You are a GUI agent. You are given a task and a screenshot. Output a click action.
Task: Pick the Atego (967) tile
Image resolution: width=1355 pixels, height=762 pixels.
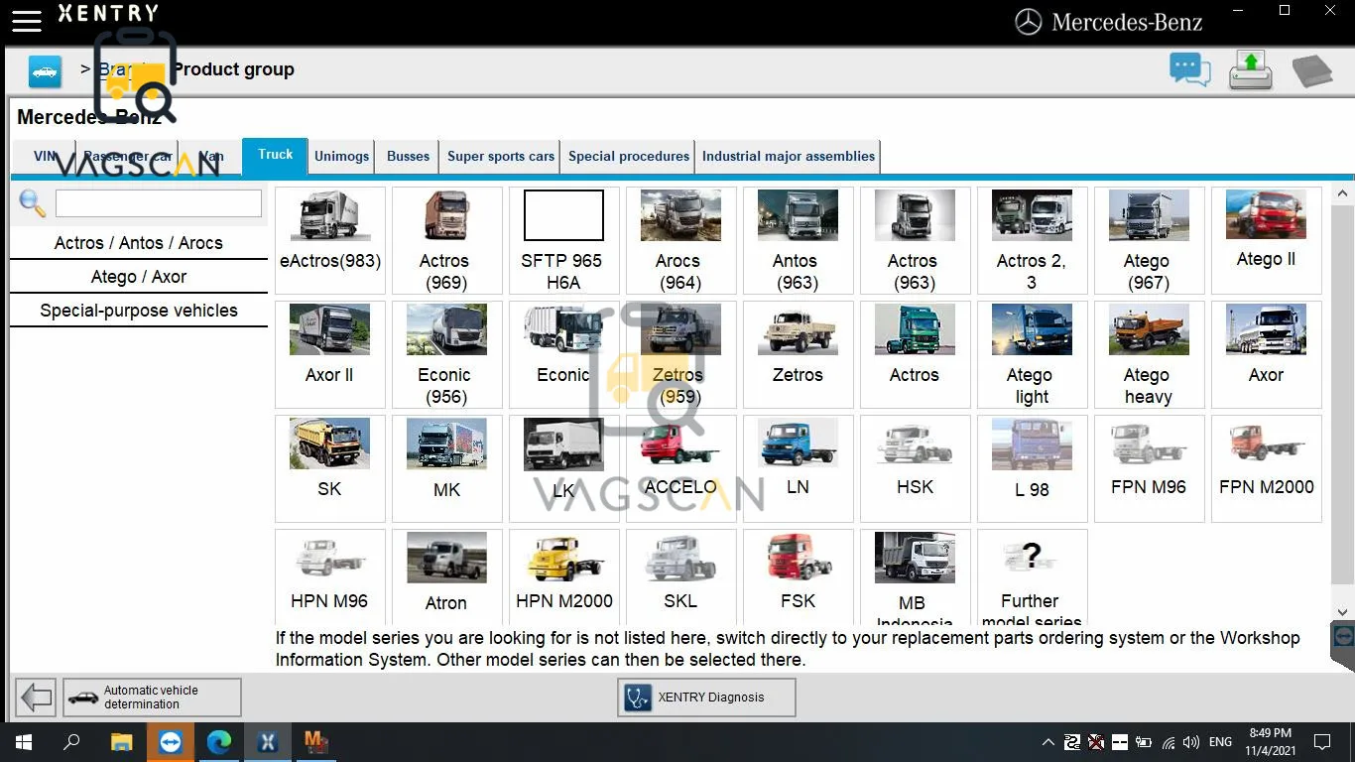pos(1150,240)
